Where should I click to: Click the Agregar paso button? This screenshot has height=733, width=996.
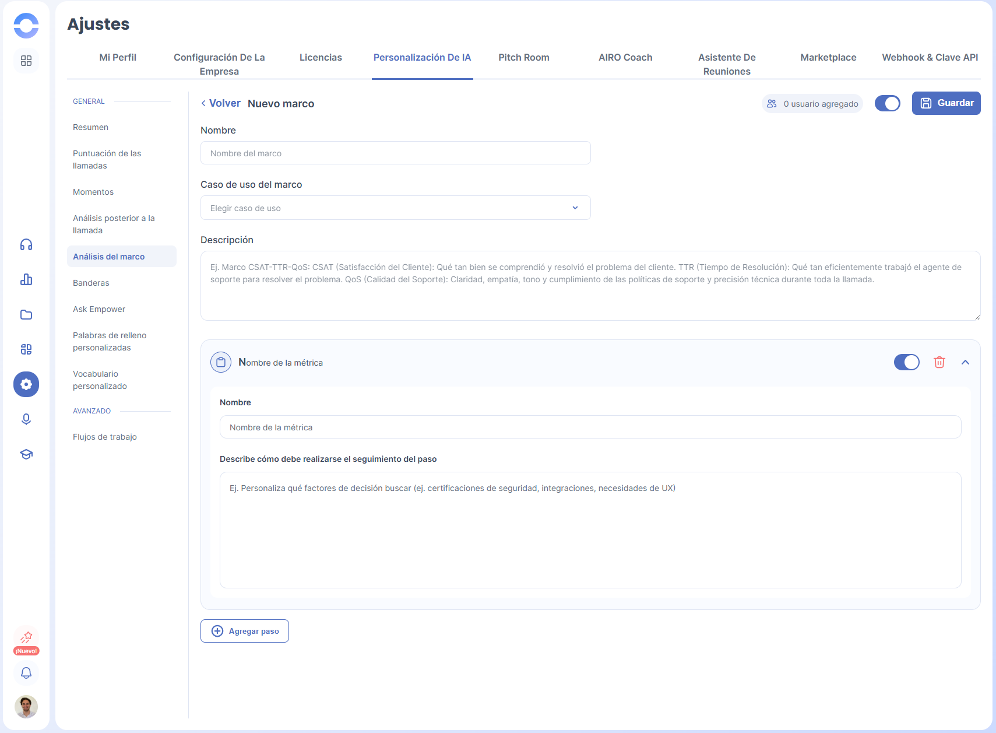coord(245,631)
